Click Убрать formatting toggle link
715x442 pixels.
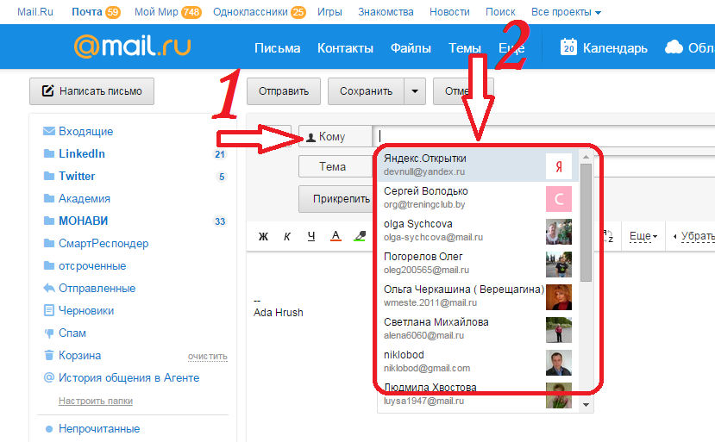[693, 236]
